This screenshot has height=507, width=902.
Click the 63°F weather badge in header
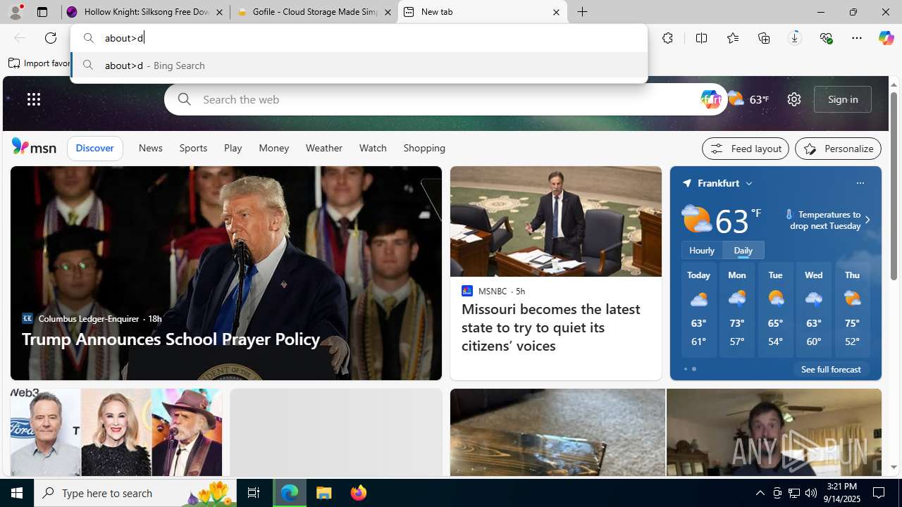pyautogui.click(x=748, y=99)
